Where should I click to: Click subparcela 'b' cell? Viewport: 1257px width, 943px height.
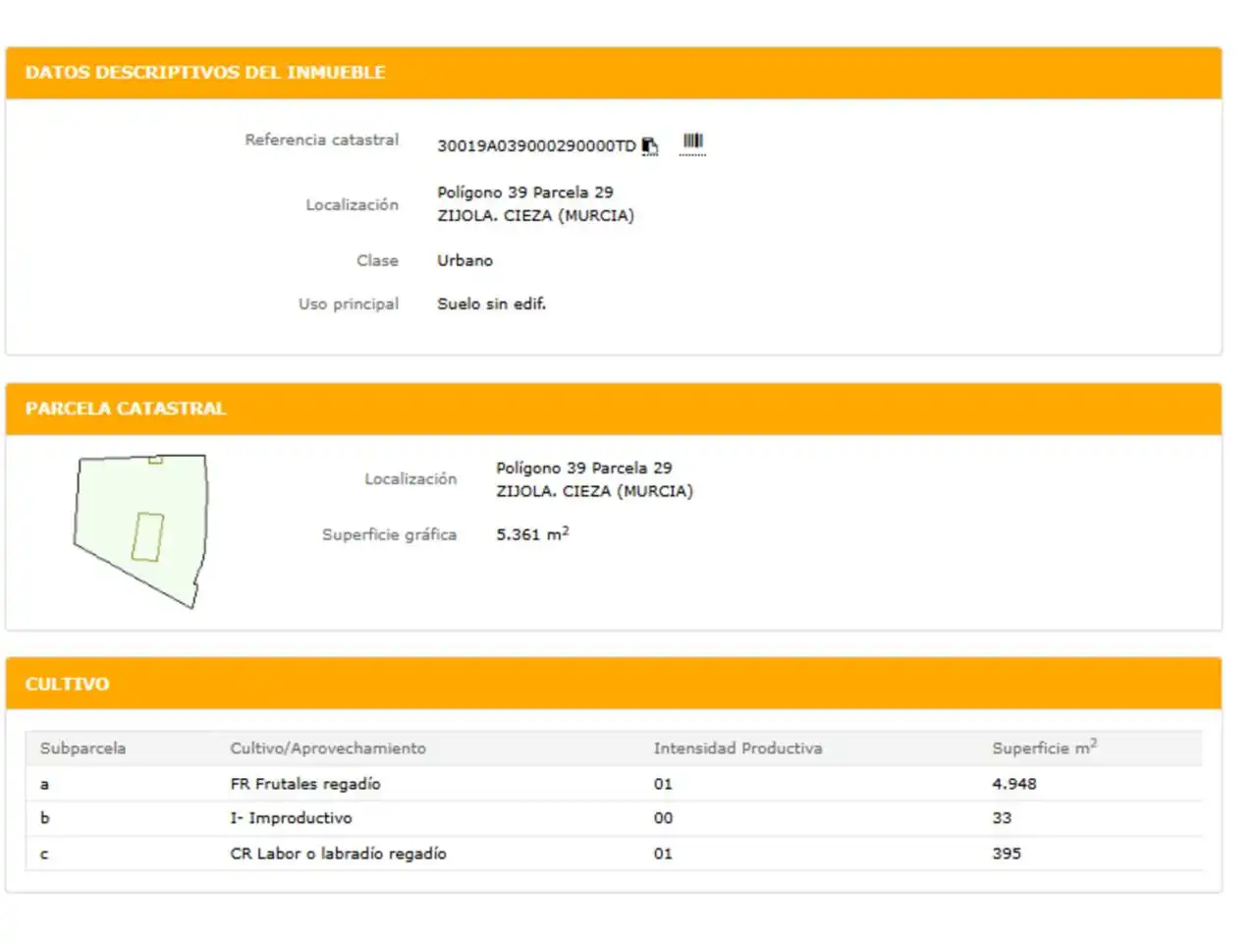44,818
